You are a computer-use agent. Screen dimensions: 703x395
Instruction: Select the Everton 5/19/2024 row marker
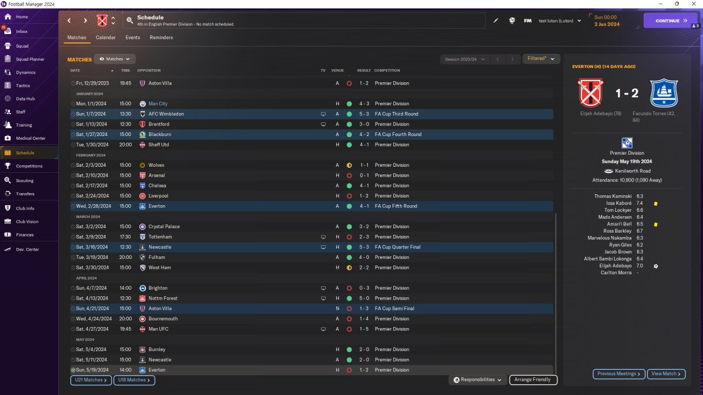point(73,370)
